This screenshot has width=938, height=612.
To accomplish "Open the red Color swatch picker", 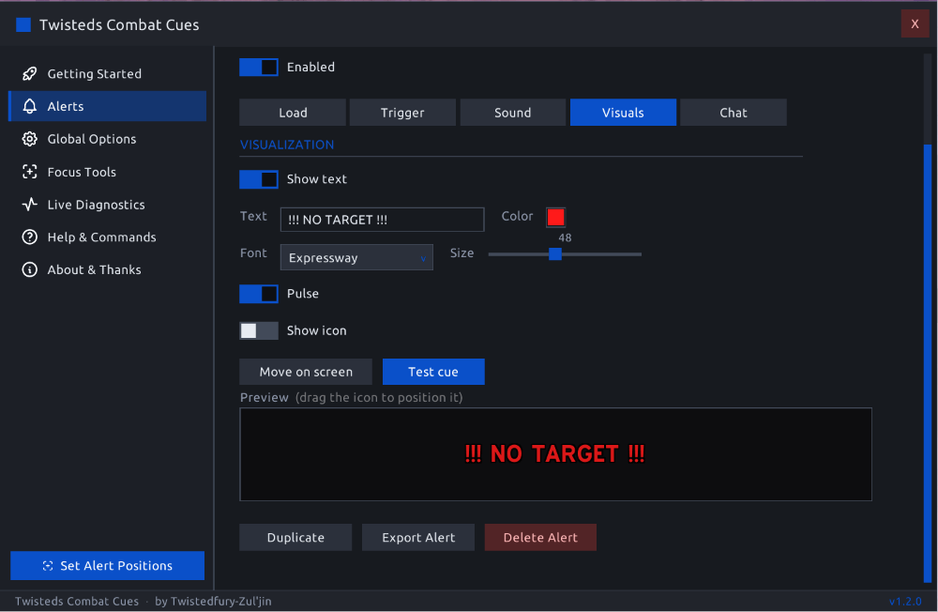I will pyautogui.click(x=555, y=217).
